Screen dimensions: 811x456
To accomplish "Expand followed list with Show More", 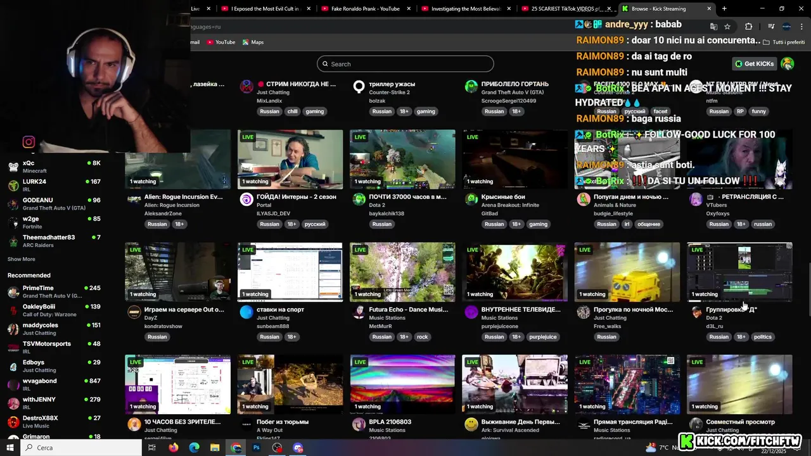I will [22, 259].
